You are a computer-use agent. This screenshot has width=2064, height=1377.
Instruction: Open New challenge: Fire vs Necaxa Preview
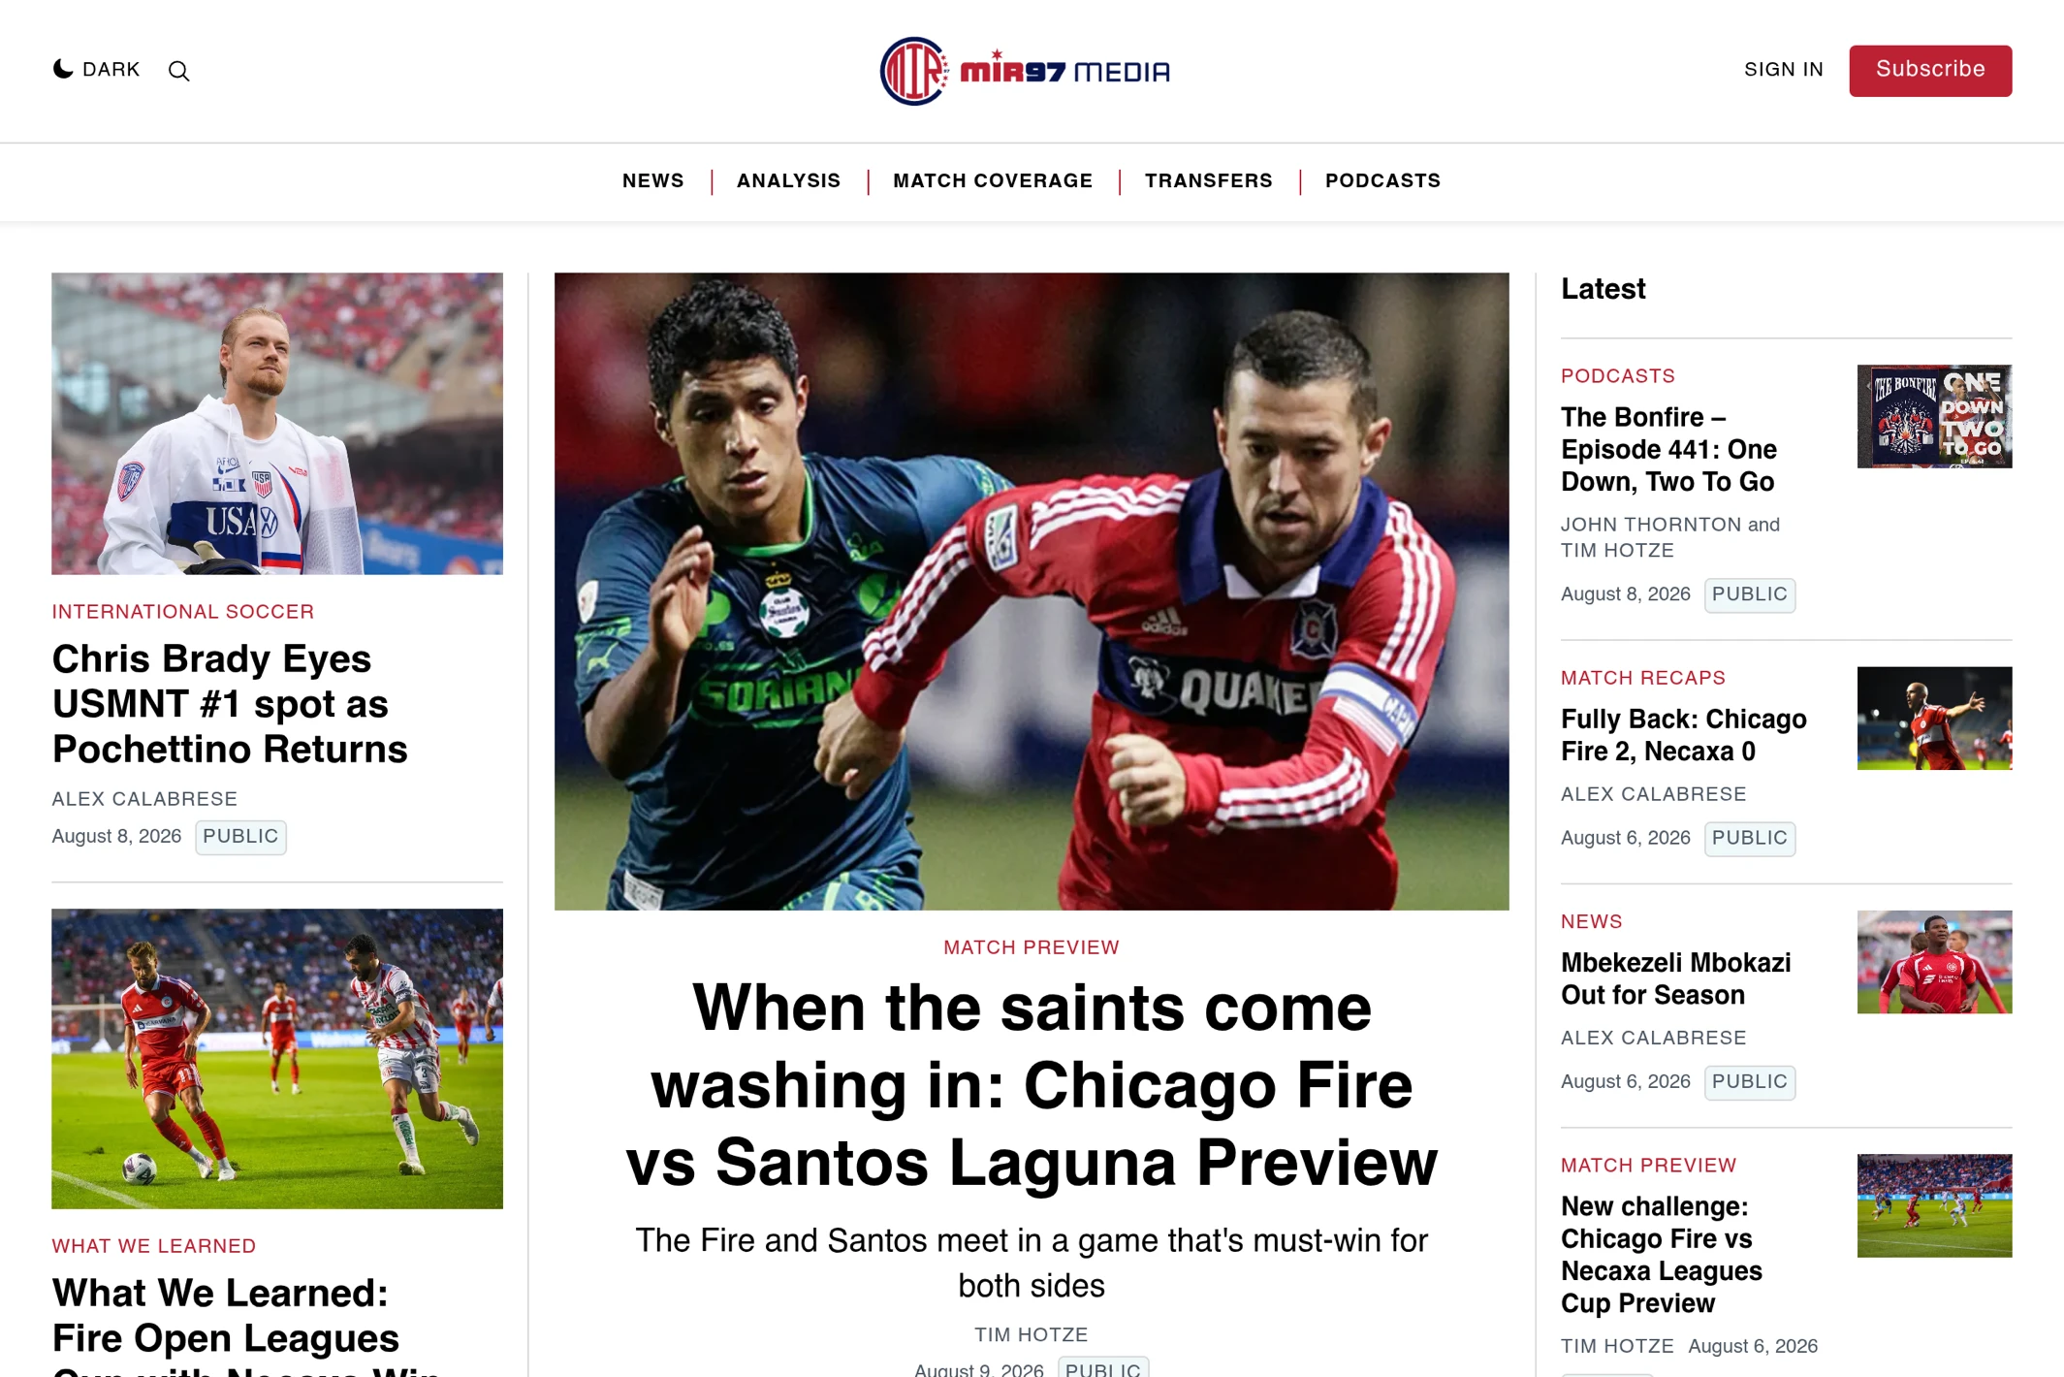pos(1661,1254)
